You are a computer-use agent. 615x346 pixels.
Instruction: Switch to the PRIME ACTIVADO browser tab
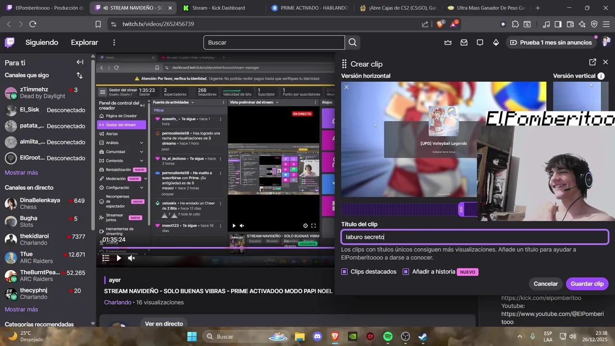click(x=310, y=8)
